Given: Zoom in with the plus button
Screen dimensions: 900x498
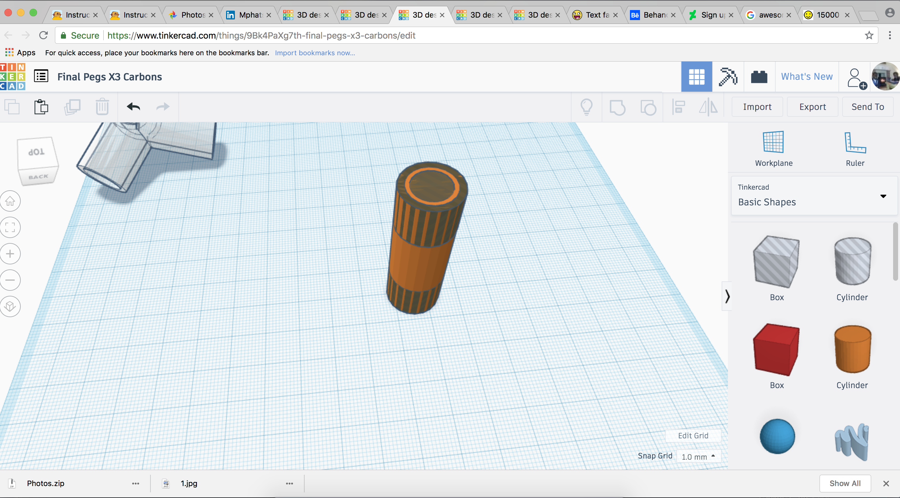Looking at the screenshot, I should 10,254.
